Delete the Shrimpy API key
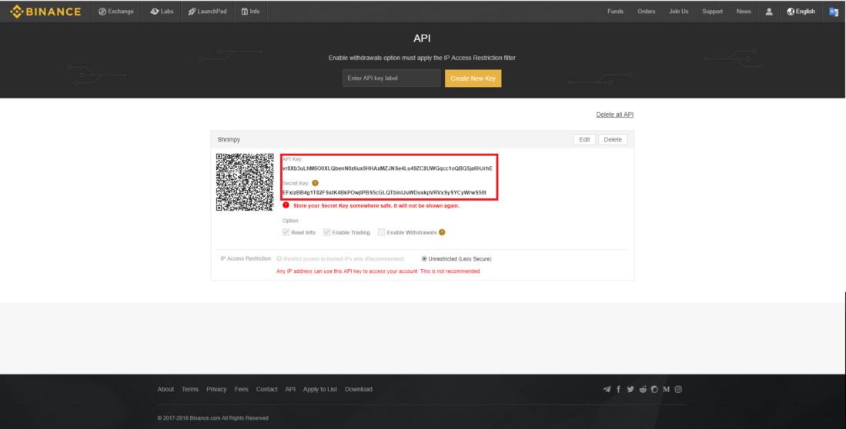Viewport: 846px width, 429px height. pos(613,140)
